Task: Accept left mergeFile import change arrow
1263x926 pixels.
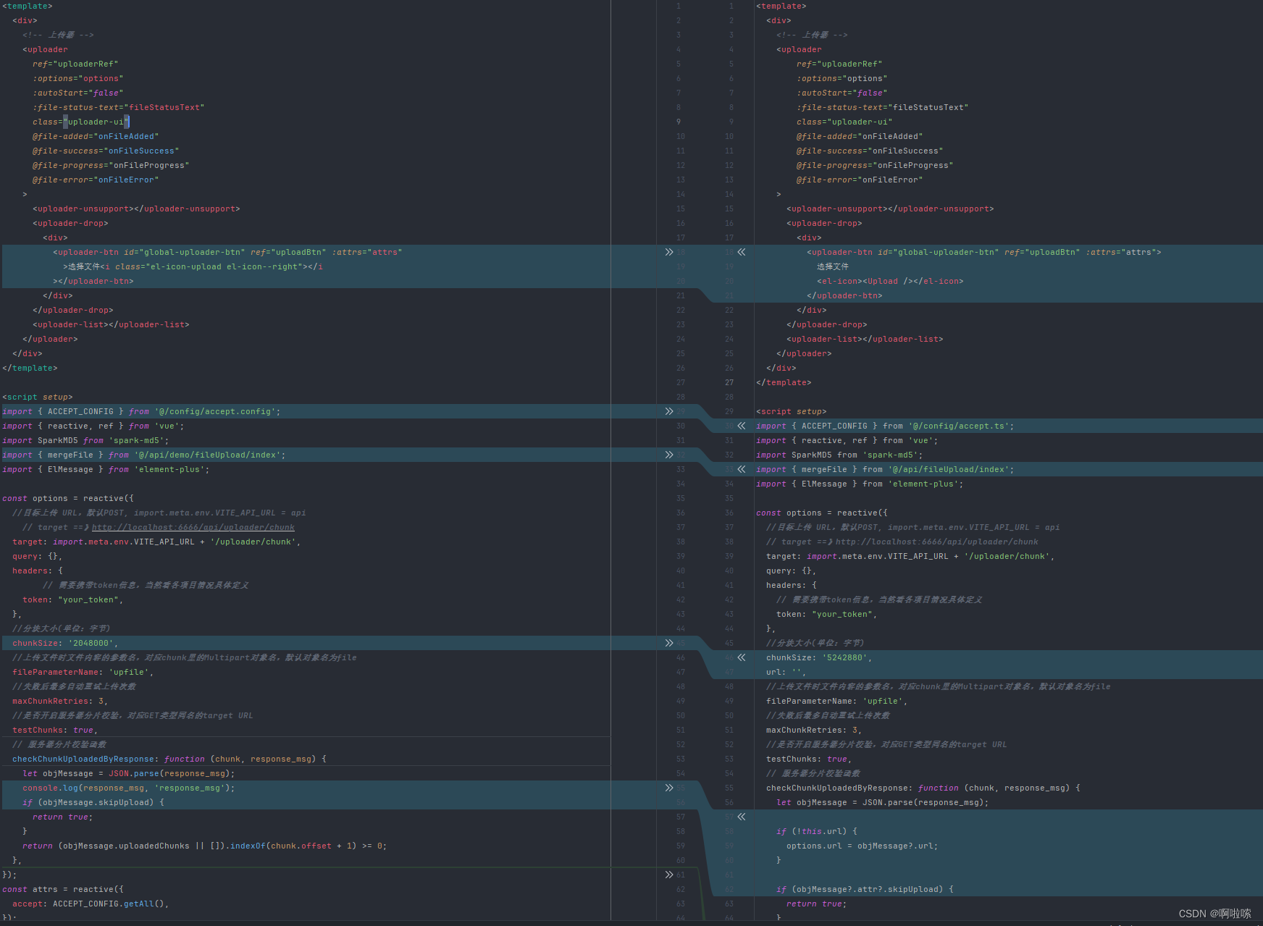Action: coord(669,455)
